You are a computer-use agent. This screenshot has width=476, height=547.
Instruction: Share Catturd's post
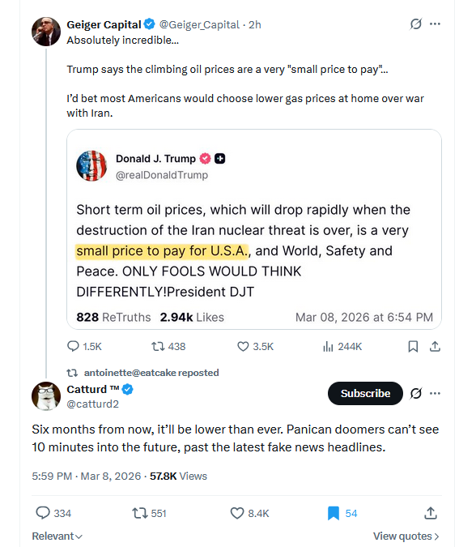(431, 513)
